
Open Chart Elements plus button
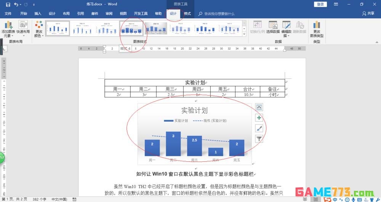259,118
